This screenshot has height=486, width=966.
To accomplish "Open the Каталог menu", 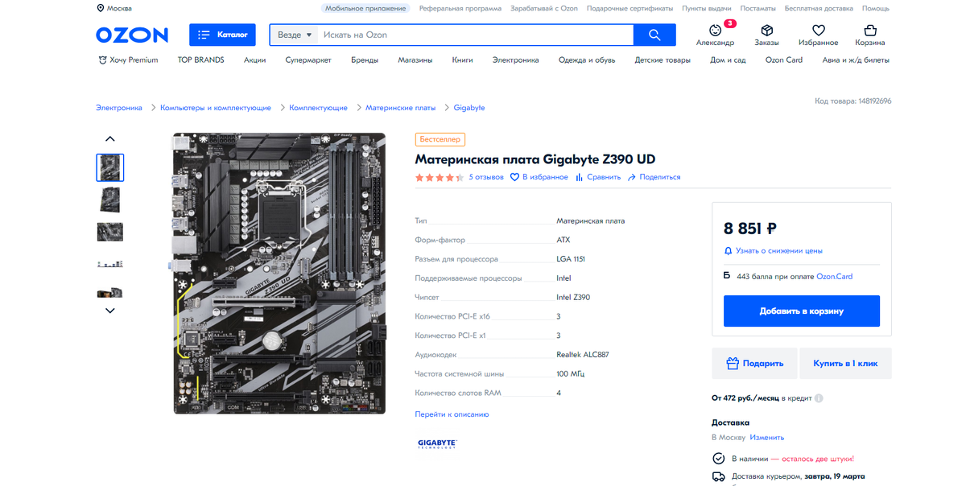I will pos(223,35).
